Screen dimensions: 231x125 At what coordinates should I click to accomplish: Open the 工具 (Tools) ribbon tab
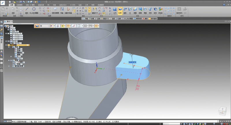pos(86,5)
